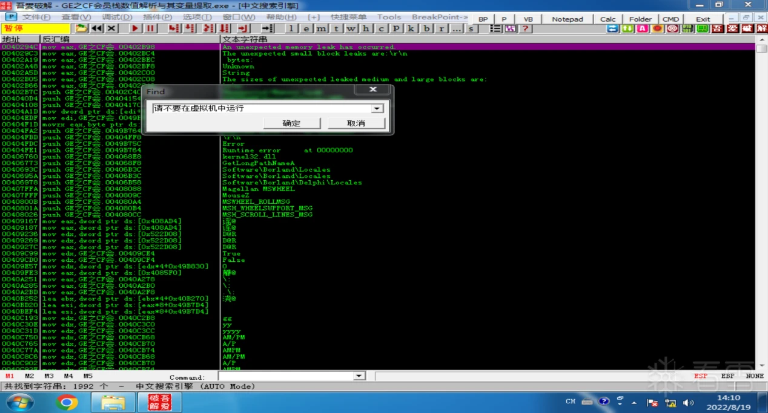Open Run trace with '...' button
This screenshot has width=768, height=413.
pos(456,28)
